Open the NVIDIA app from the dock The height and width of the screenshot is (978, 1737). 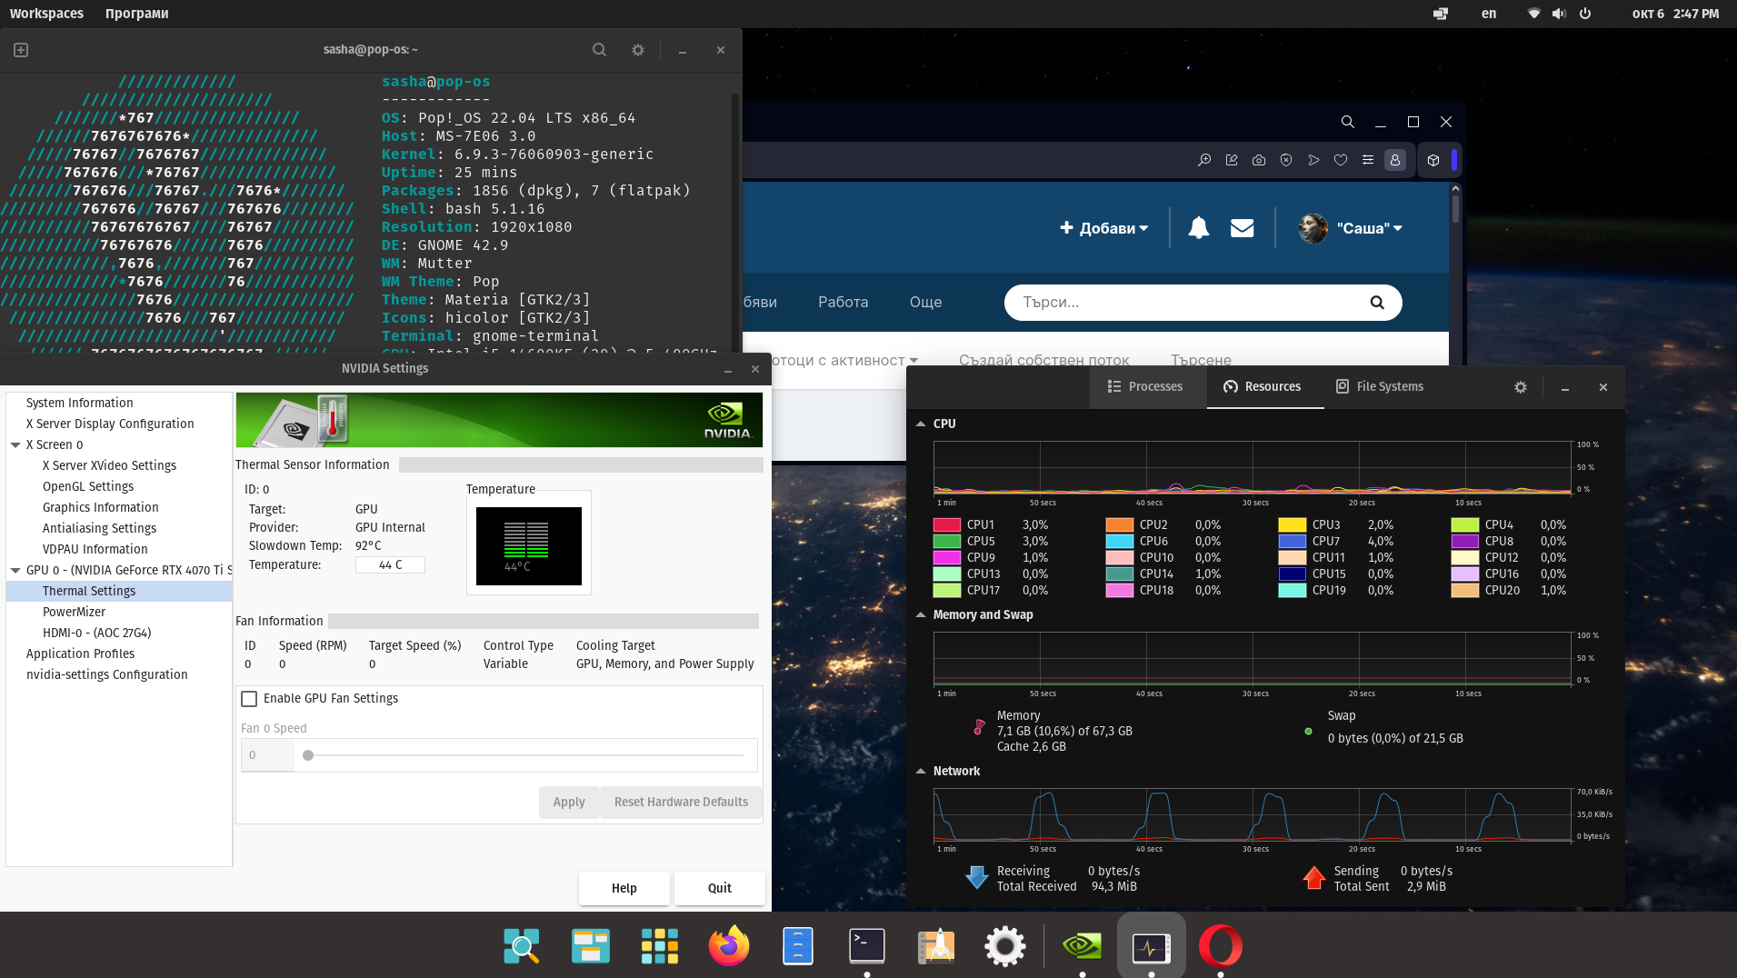pyautogui.click(x=1082, y=946)
